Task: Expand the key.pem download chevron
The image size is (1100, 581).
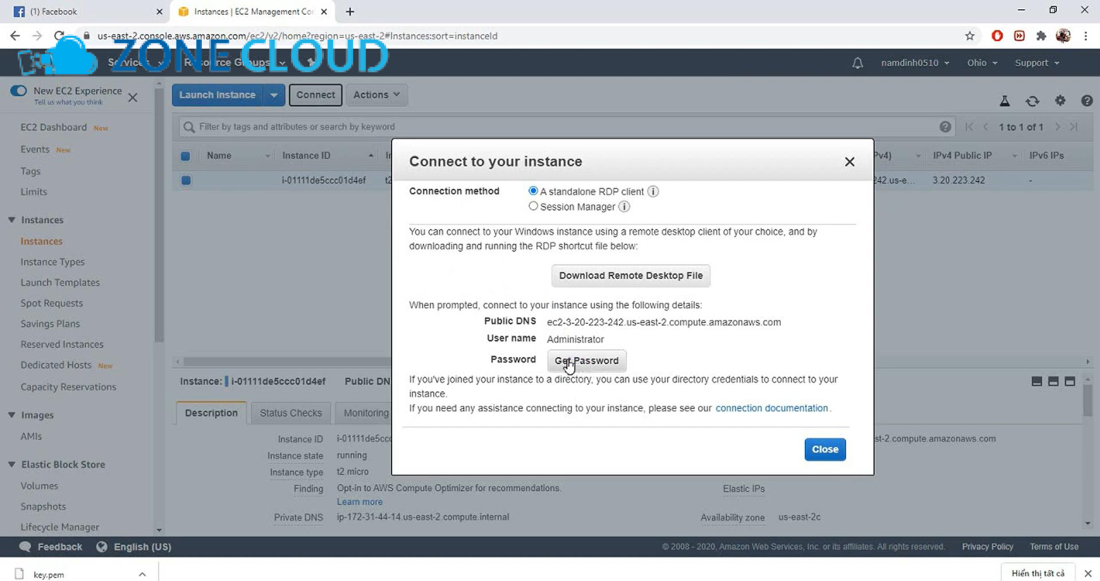Action: 142,574
